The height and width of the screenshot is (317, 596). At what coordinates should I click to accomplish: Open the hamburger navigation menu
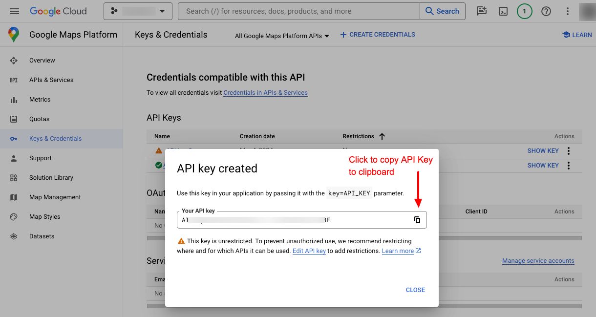coord(15,11)
